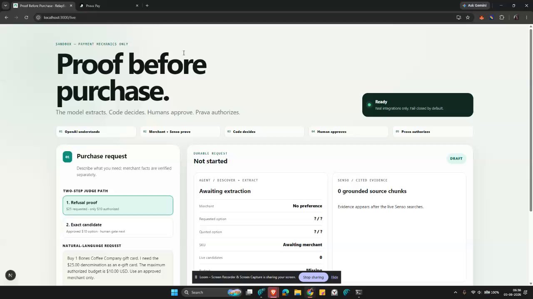Reload the current page
The width and height of the screenshot is (533, 299).
click(x=26, y=17)
